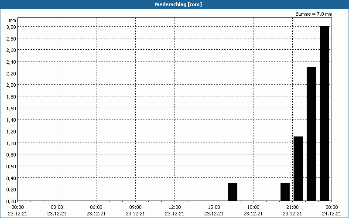Image resolution: width=349 pixels, height=218 pixels.
Task: Click the 18:00 time label
Action: click(x=253, y=207)
